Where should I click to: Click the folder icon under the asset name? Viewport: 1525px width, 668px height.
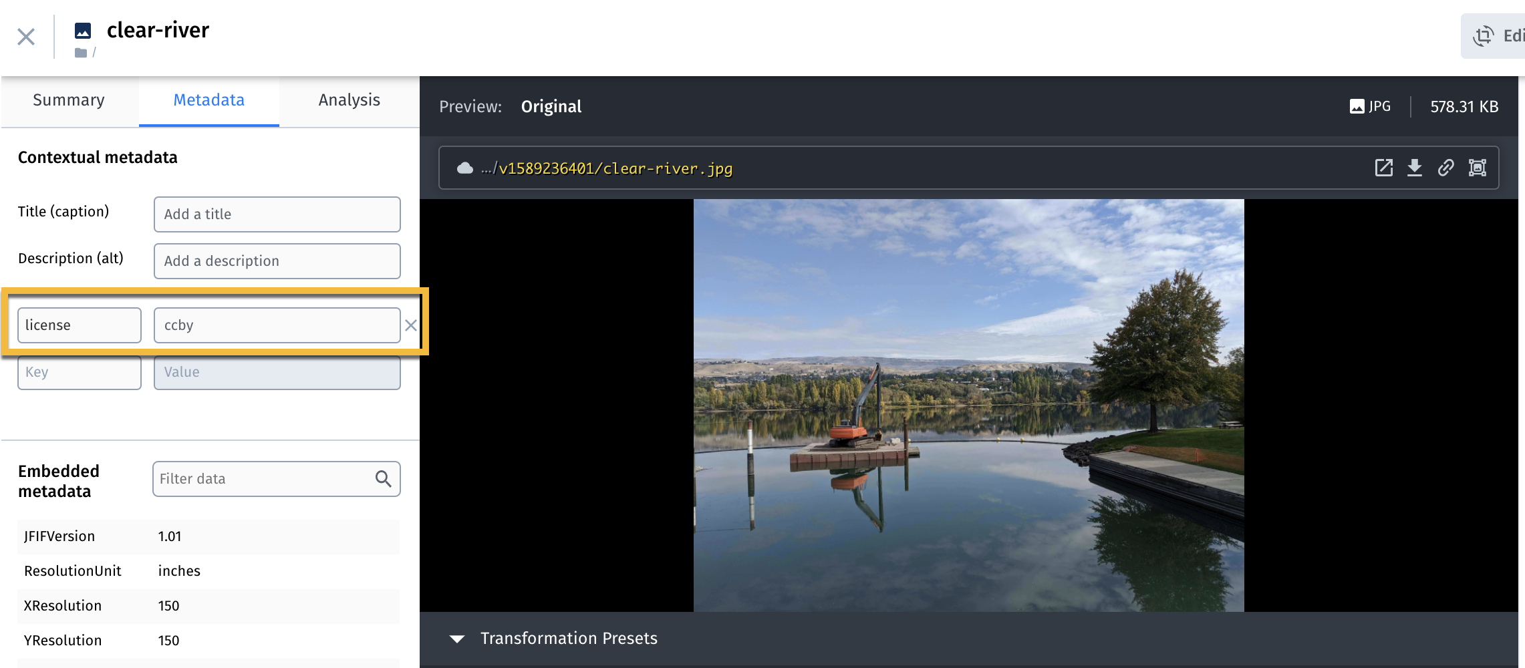[x=81, y=53]
